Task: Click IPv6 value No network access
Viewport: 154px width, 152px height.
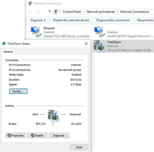Action: coord(70,70)
